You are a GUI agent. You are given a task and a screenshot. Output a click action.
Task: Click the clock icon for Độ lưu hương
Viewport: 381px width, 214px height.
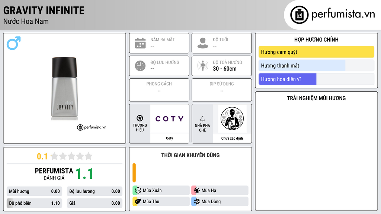tap(140, 66)
